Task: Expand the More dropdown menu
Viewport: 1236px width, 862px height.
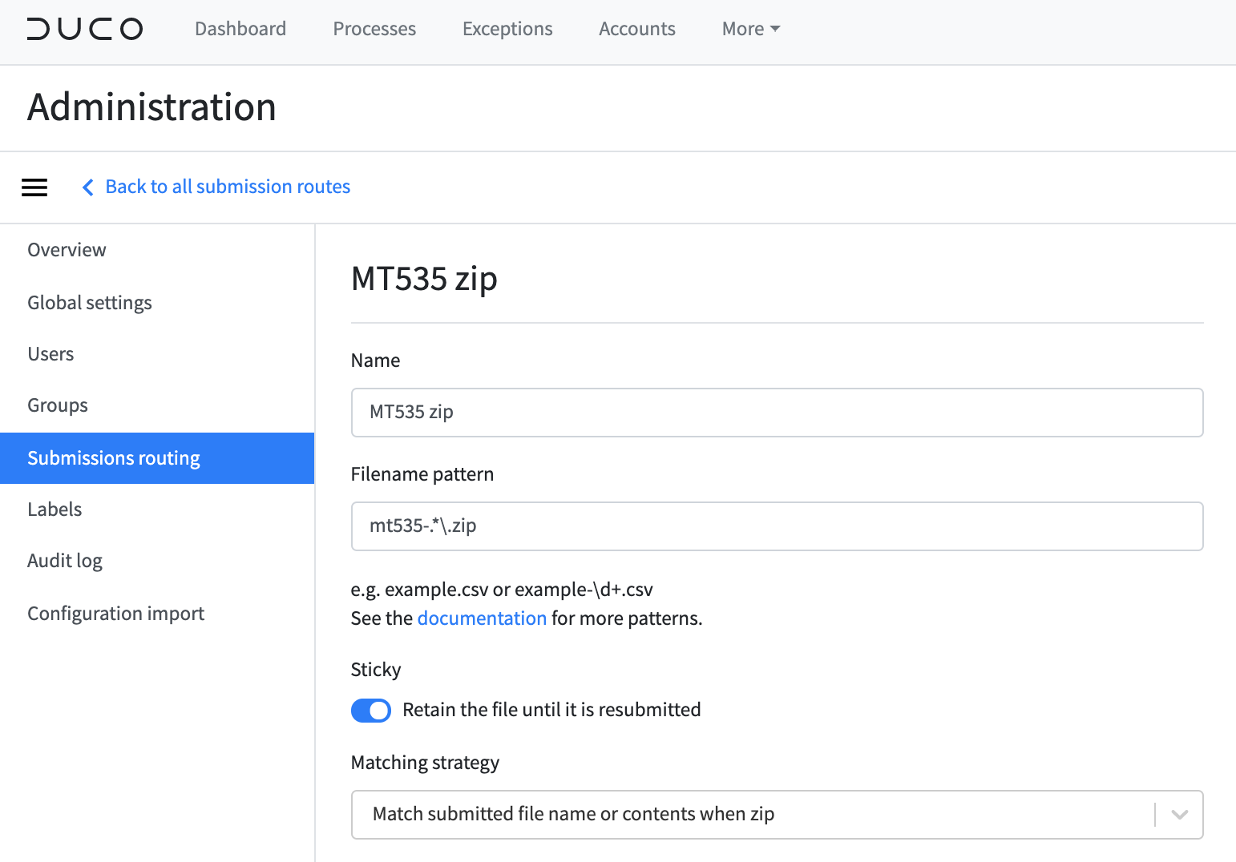Action: click(751, 29)
